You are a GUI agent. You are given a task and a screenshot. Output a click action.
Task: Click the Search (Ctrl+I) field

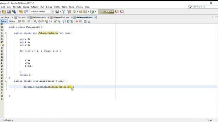pyautogui.click(x=203, y=7)
